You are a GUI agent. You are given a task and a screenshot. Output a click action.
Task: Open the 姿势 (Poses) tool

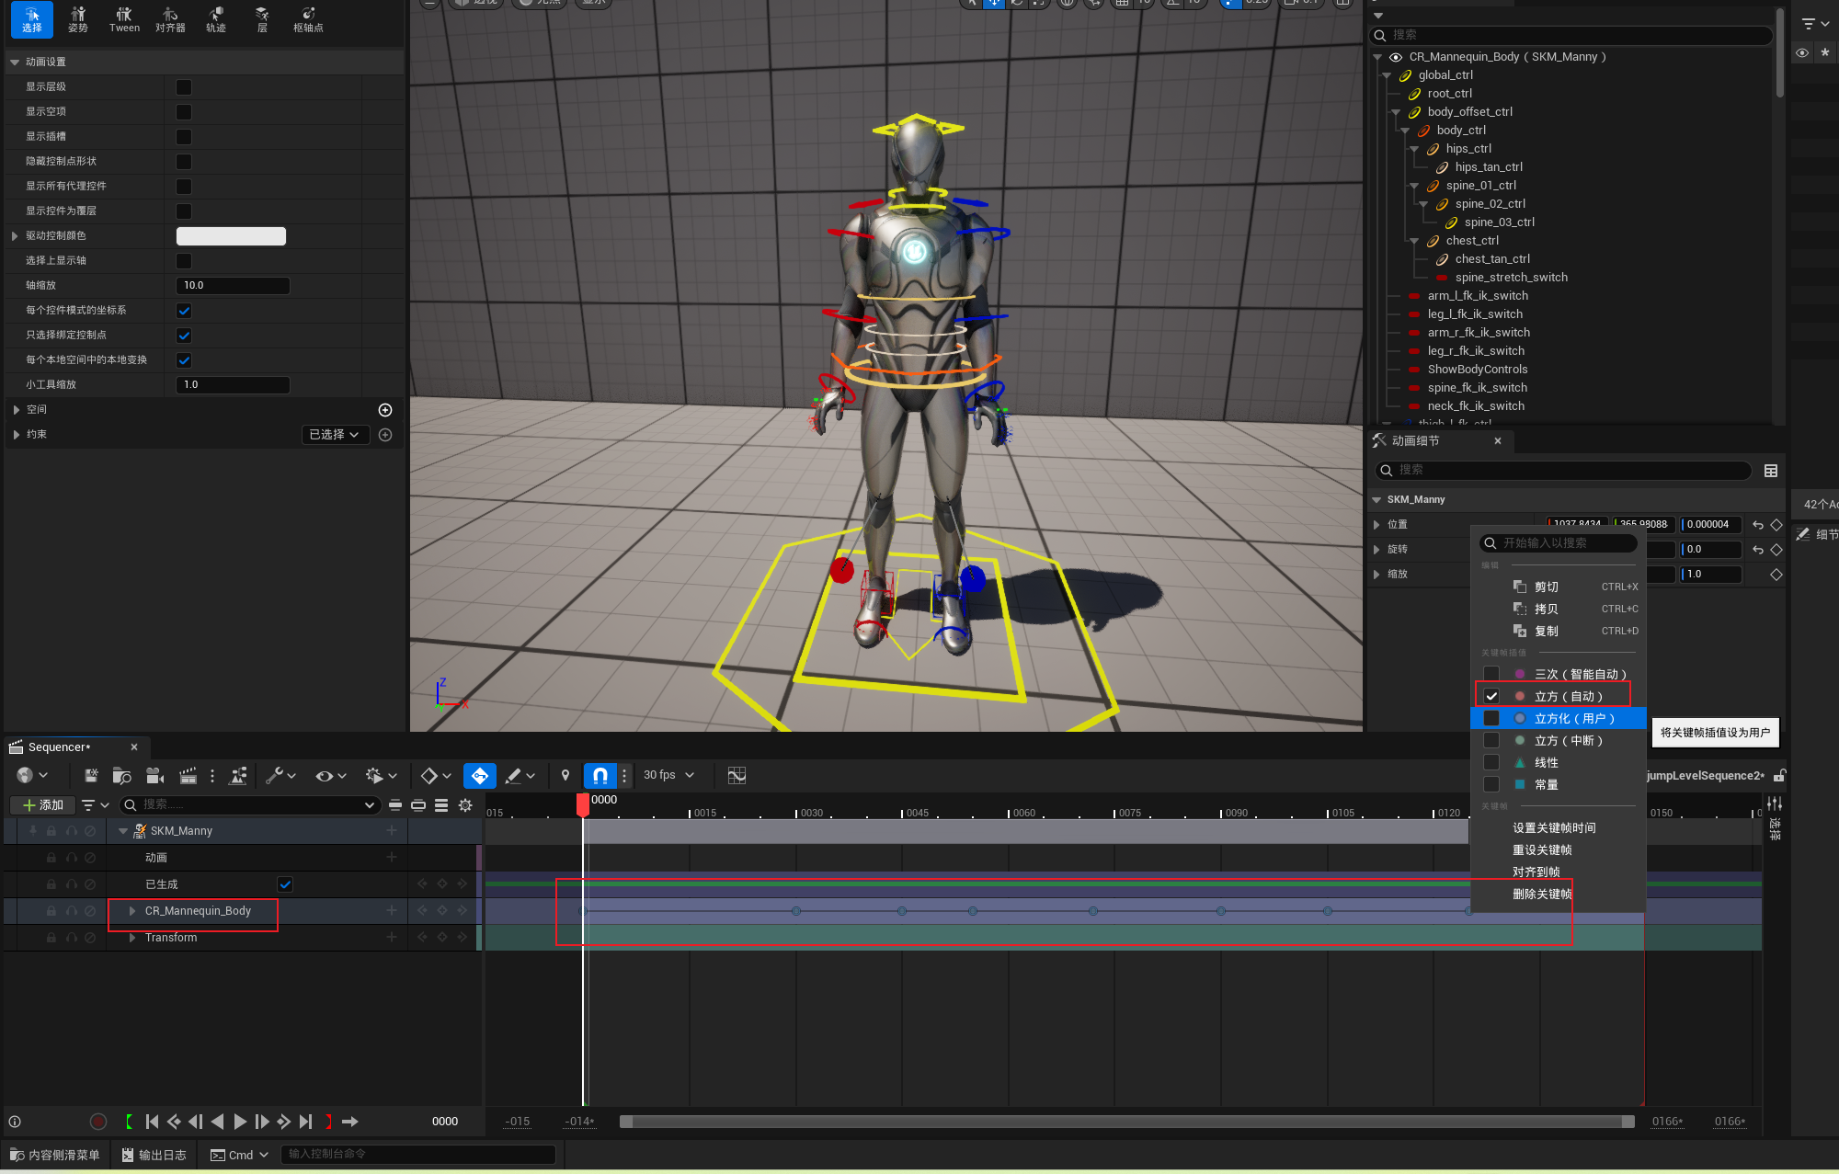click(x=78, y=19)
